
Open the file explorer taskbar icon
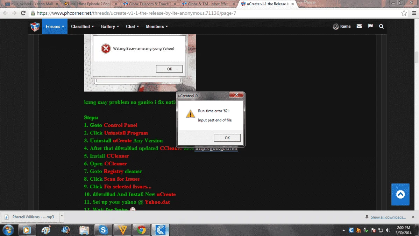coord(84,230)
